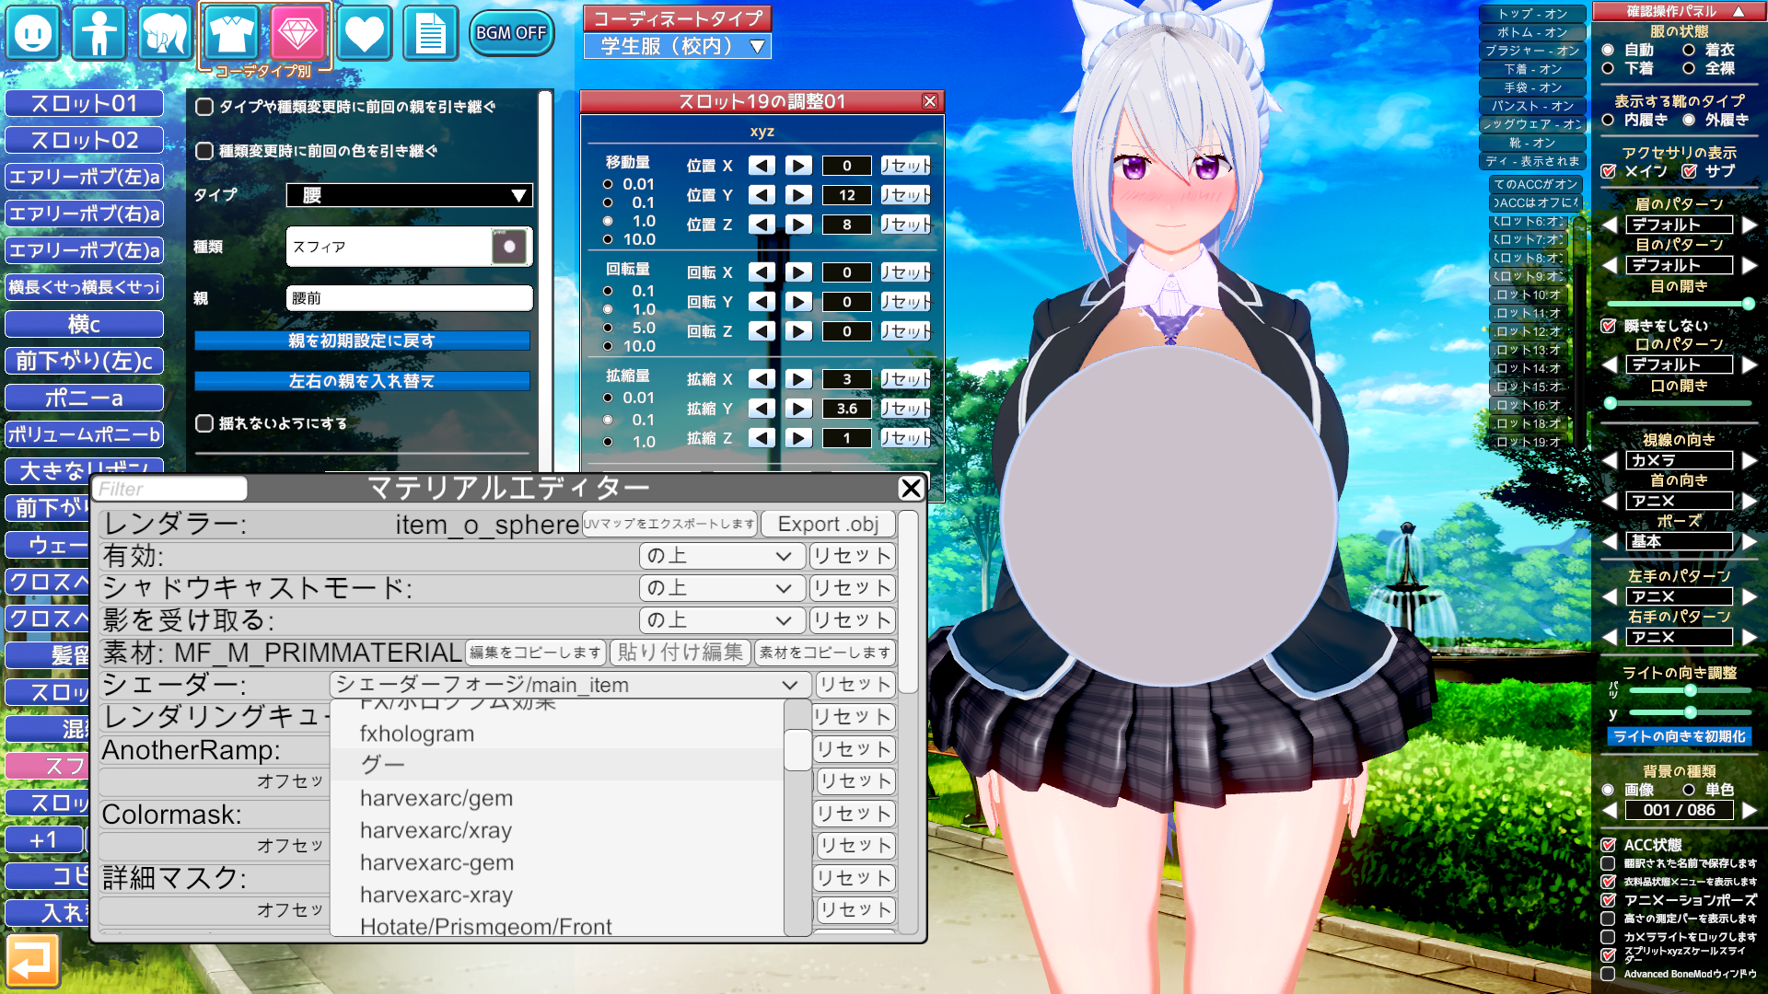Screen dimensions: 1768x994
Task: Open the face editing category icon
Action: (x=34, y=33)
